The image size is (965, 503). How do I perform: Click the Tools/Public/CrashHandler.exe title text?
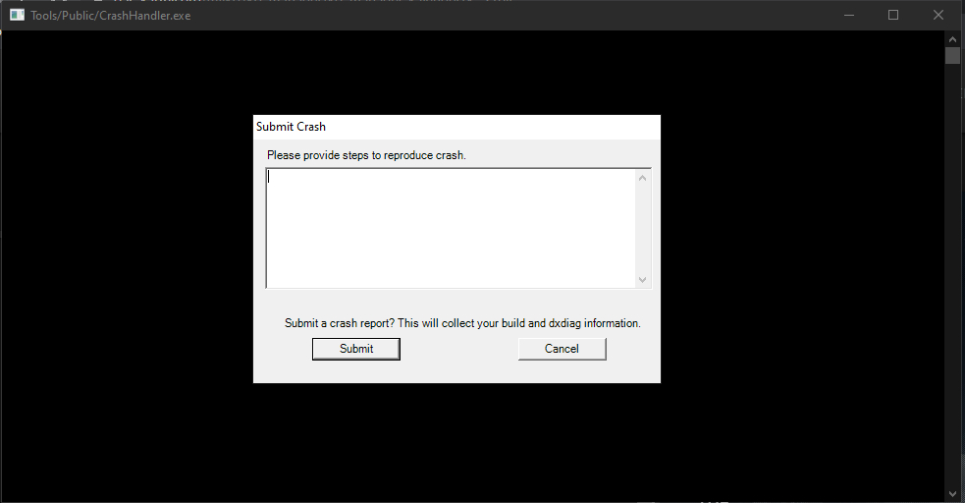click(x=110, y=16)
